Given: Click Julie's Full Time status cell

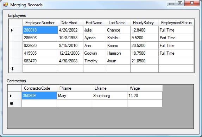Looking at the screenshot, I should click(176, 30).
